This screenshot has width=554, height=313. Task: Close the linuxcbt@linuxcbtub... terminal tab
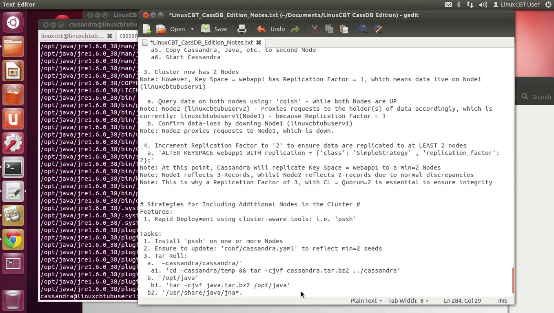(x=110, y=36)
